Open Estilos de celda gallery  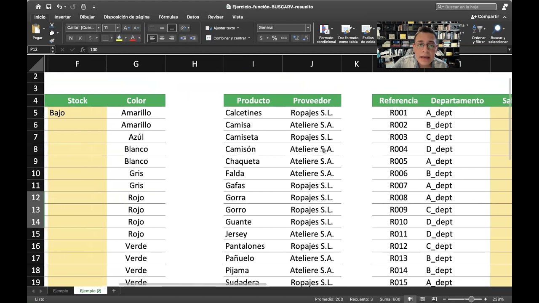[x=368, y=34]
